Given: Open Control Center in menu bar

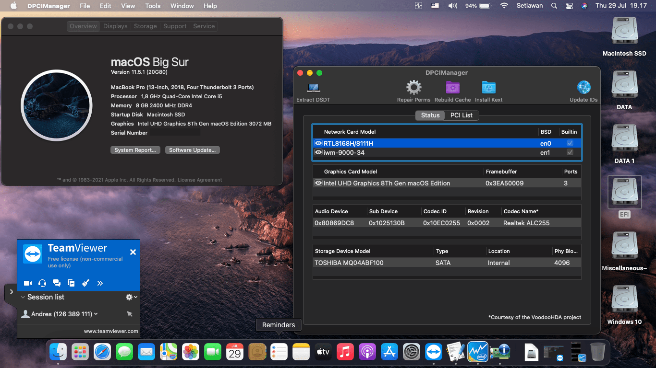Looking at the screenshot, I should (x=570, y=6).
